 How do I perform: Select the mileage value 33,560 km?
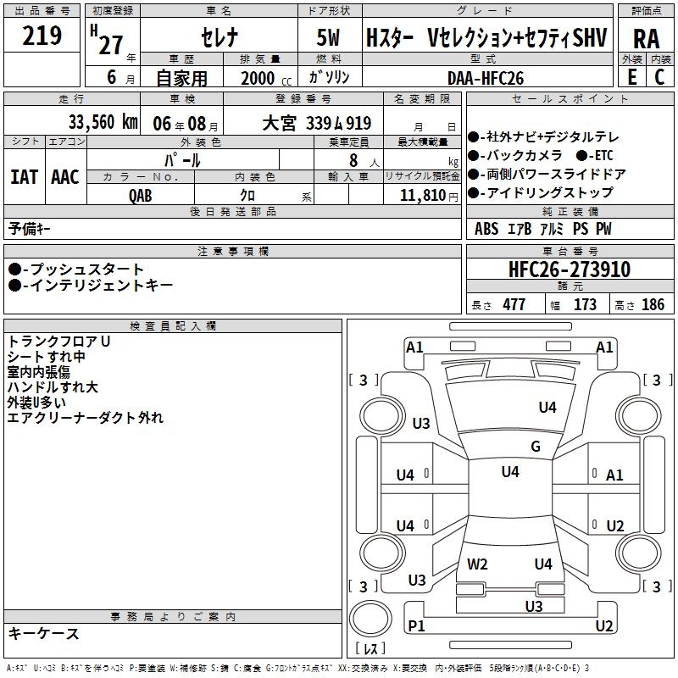(103, 122)
